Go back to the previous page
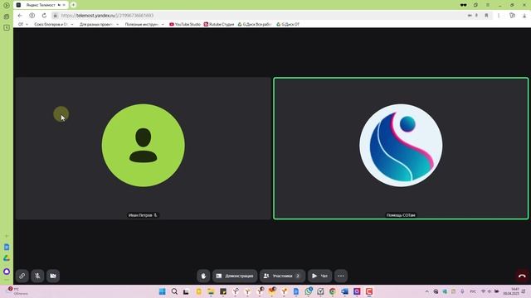Screen dimensions: 531x298 coord(20,16)
